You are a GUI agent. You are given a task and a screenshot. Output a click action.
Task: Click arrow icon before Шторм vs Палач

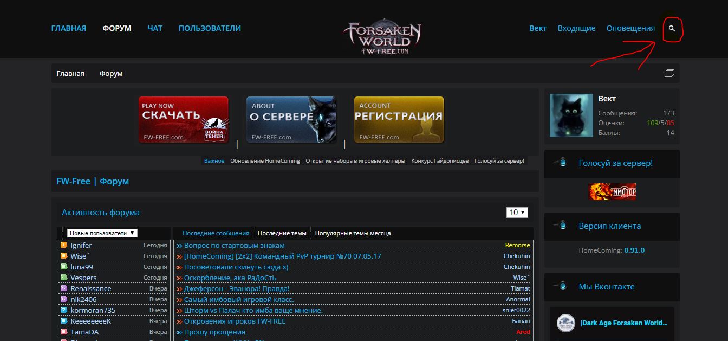pyautogui.click(x=179, y=311)
